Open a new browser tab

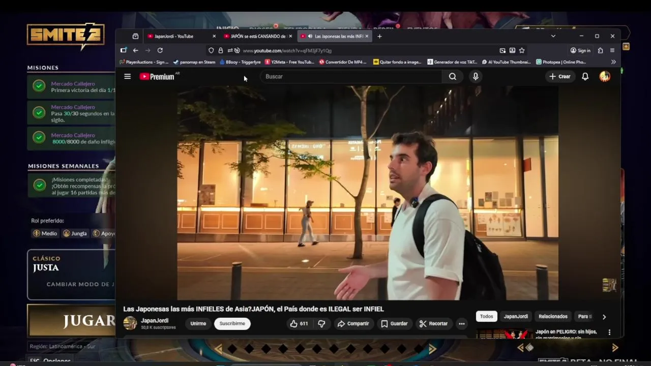click(379, 36)
